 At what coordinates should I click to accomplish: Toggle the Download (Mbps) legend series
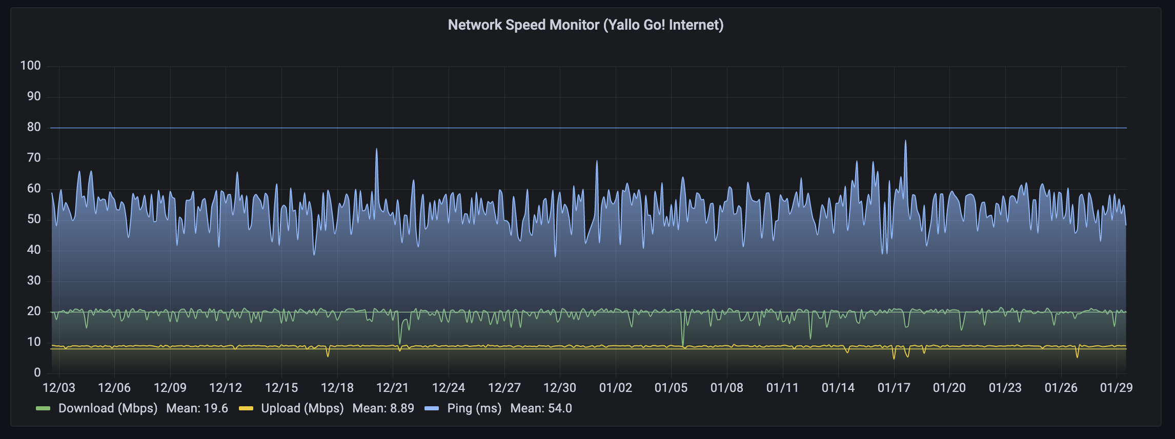(108, 408)
